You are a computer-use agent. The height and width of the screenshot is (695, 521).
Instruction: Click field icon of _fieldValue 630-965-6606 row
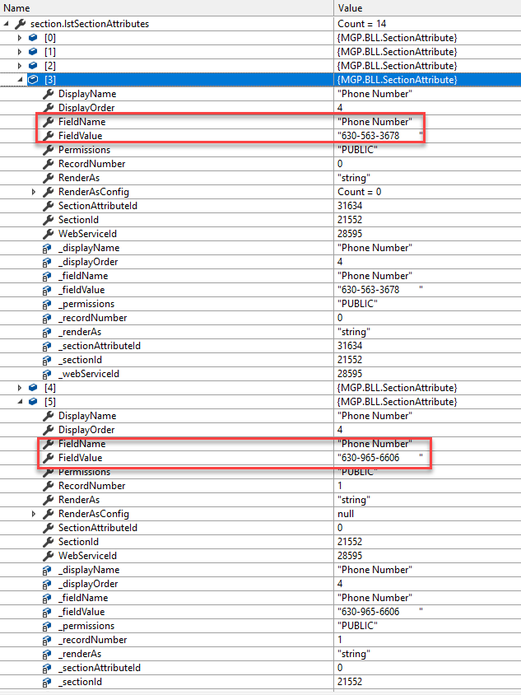pos(47,612)
